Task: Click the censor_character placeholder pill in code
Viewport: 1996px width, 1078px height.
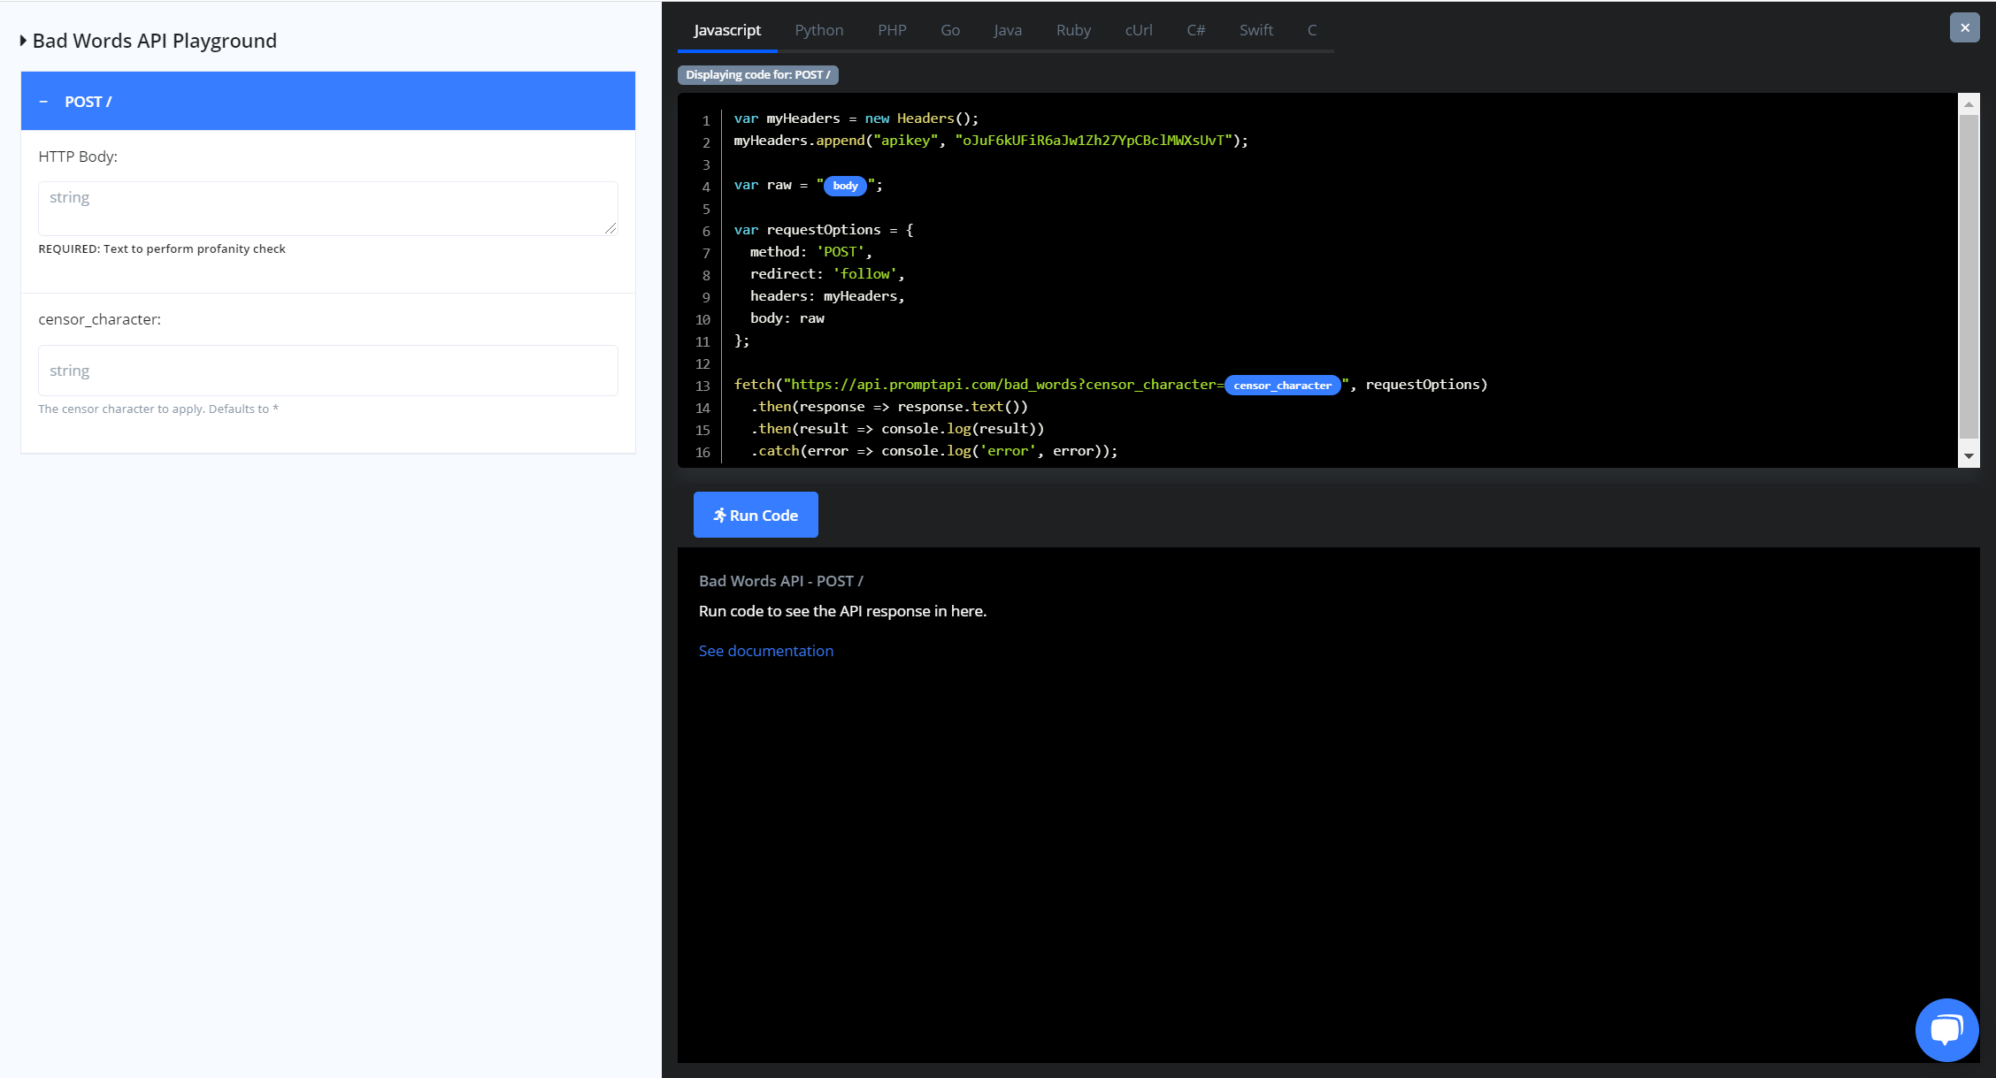Action: [x=1282, y=386]
